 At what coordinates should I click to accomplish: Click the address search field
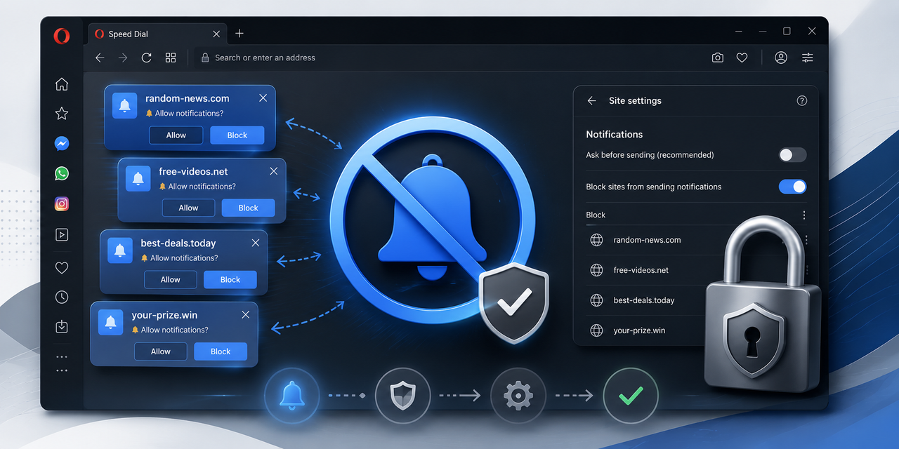pos(449,58)
